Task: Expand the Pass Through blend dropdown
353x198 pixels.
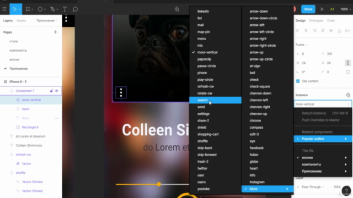Action: (x=313, y=187)
